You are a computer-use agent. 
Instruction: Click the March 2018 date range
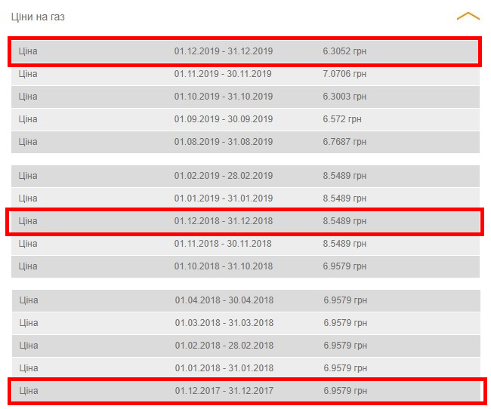click(x=224, y=323)
